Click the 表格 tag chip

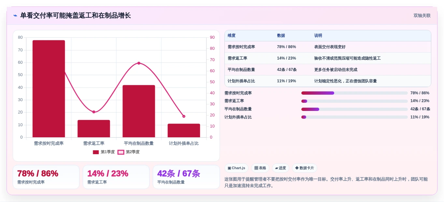point(260,168)
